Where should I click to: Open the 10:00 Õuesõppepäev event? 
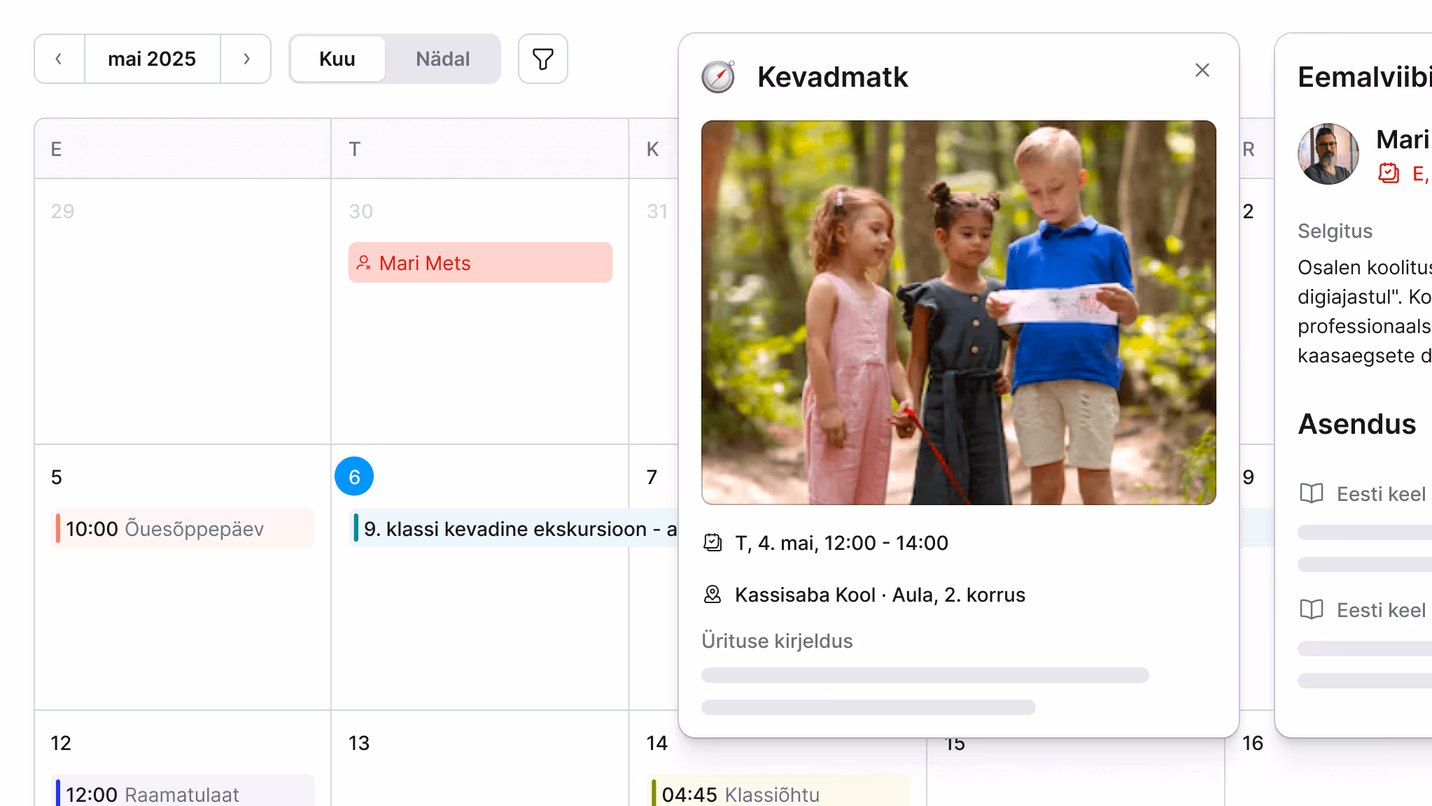point(183,529)
